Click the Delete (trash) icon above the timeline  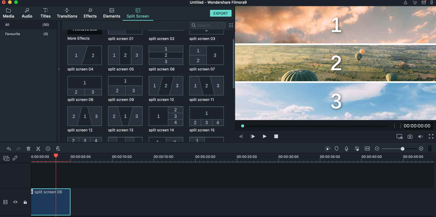point(28,148)
